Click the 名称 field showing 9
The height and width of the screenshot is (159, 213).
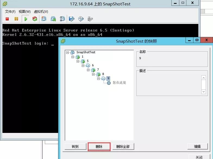coord(172,58)
